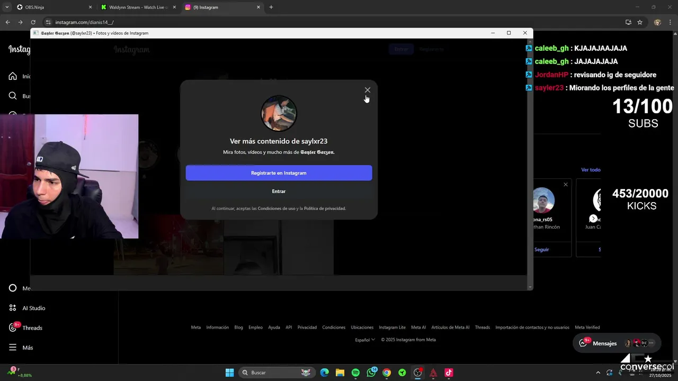This screenshot has width=678, height=381.
Task: Open Instagram Inicio home icon in sidebar
Action: pos(13,76)
